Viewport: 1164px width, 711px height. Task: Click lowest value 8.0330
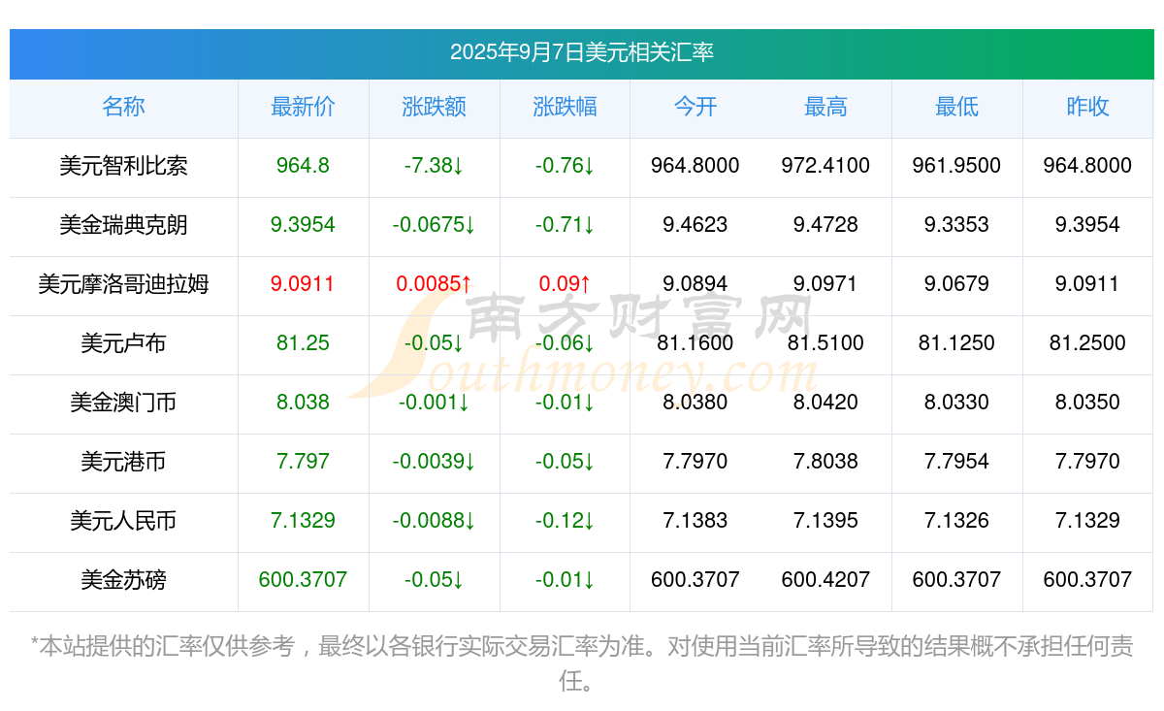click(956, 403)
